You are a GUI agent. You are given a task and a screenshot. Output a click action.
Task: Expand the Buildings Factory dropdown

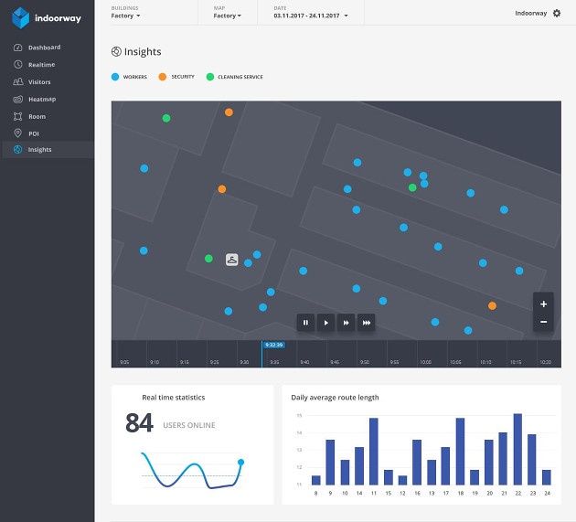click(125, 16)
